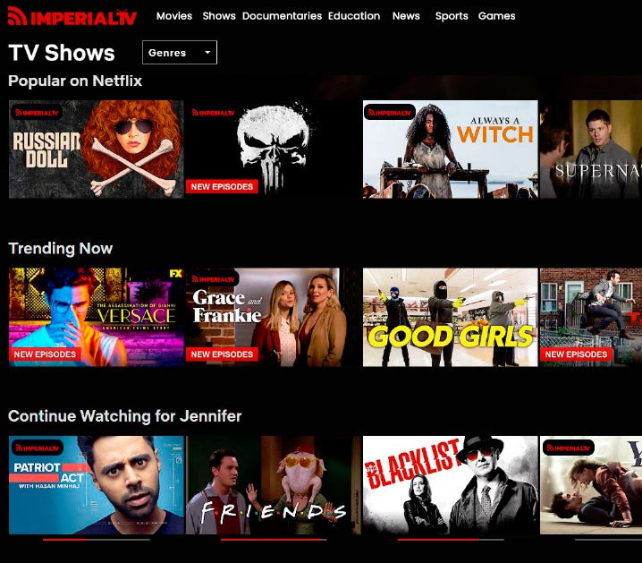Resume Patriot Act with Hasan Minhaj
The height and width of the screenshot is (563, 642).
pos(97,485)
